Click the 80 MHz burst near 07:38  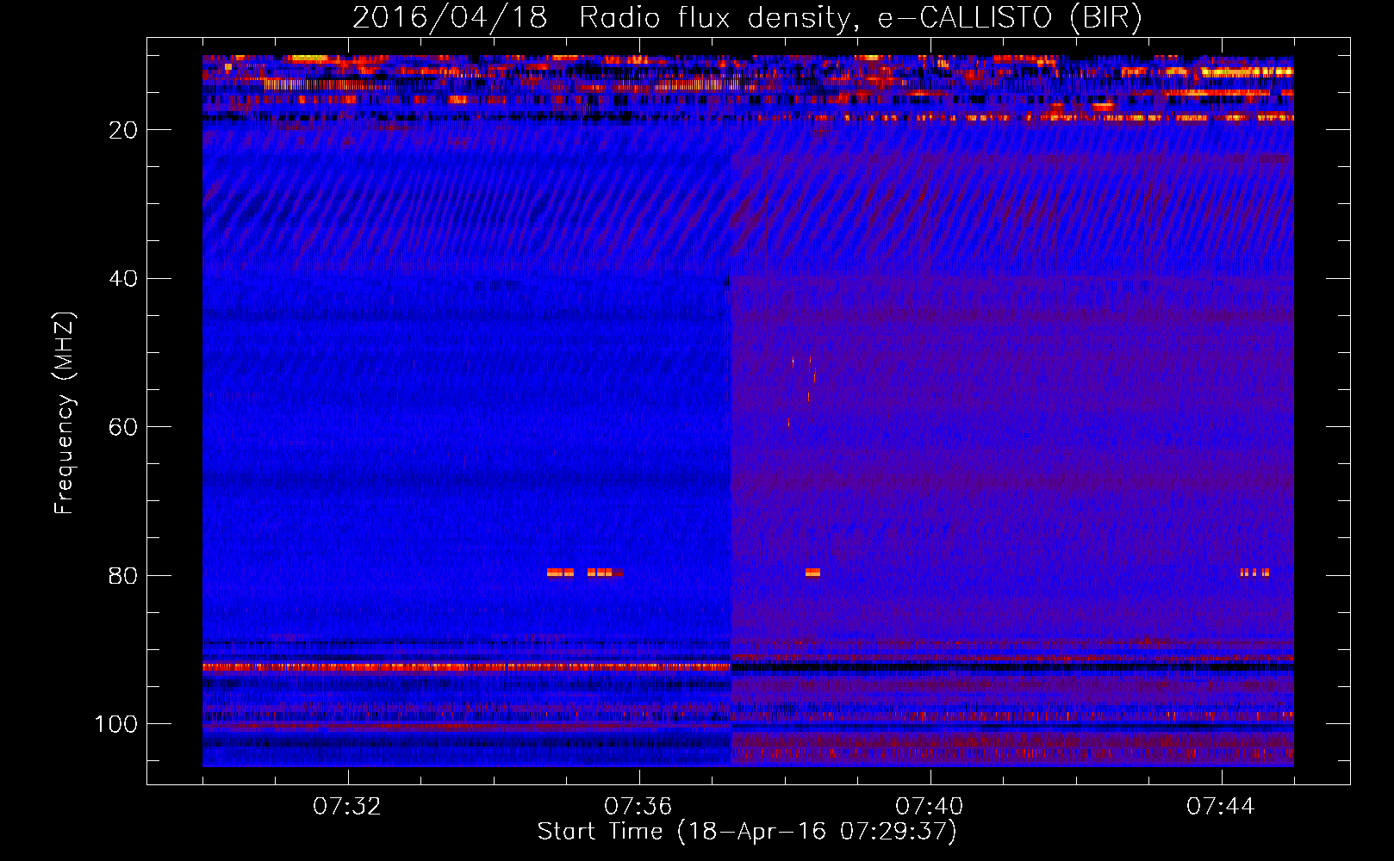coord(812,572)
